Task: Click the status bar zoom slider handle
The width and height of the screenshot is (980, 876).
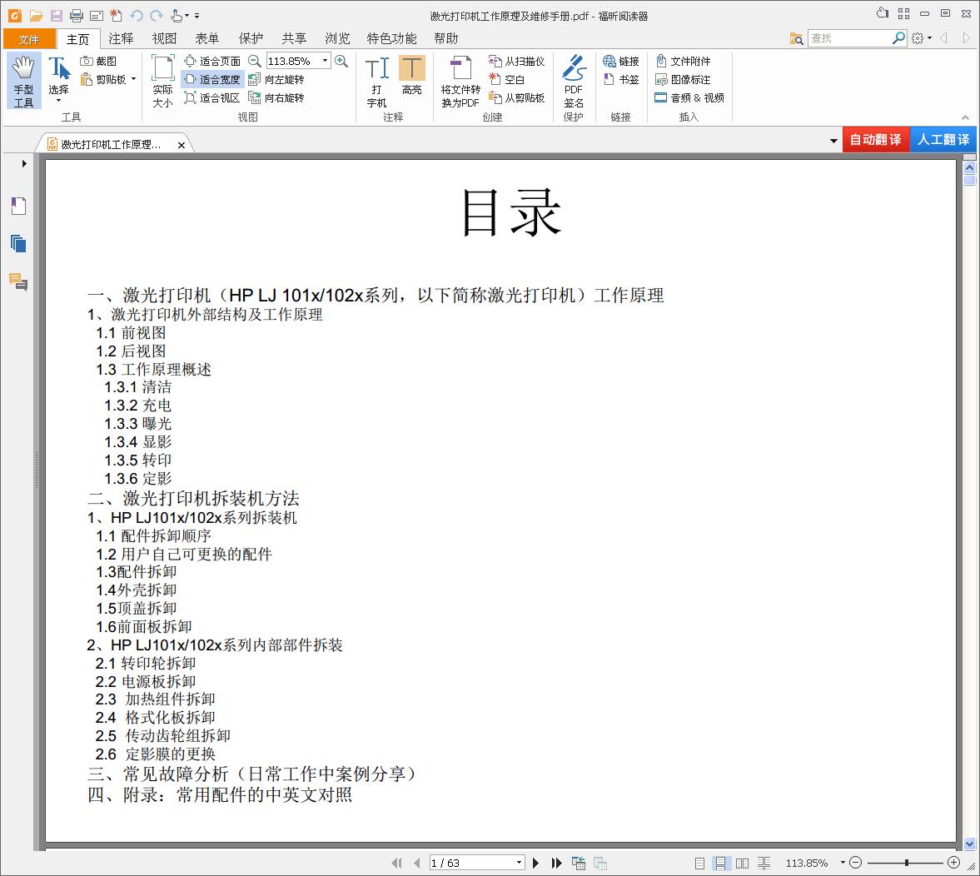Action: tap(906, 863)
